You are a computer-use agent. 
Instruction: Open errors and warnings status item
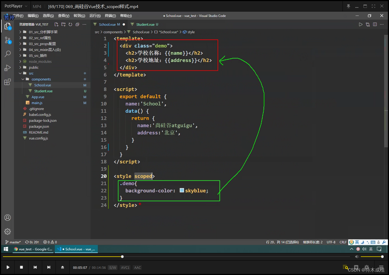[x=50, y=242]
